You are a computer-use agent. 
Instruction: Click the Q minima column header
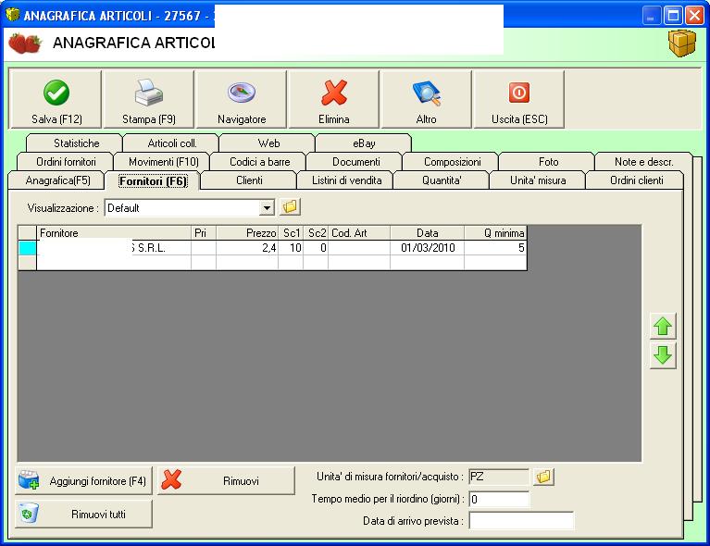click(495, 232)
